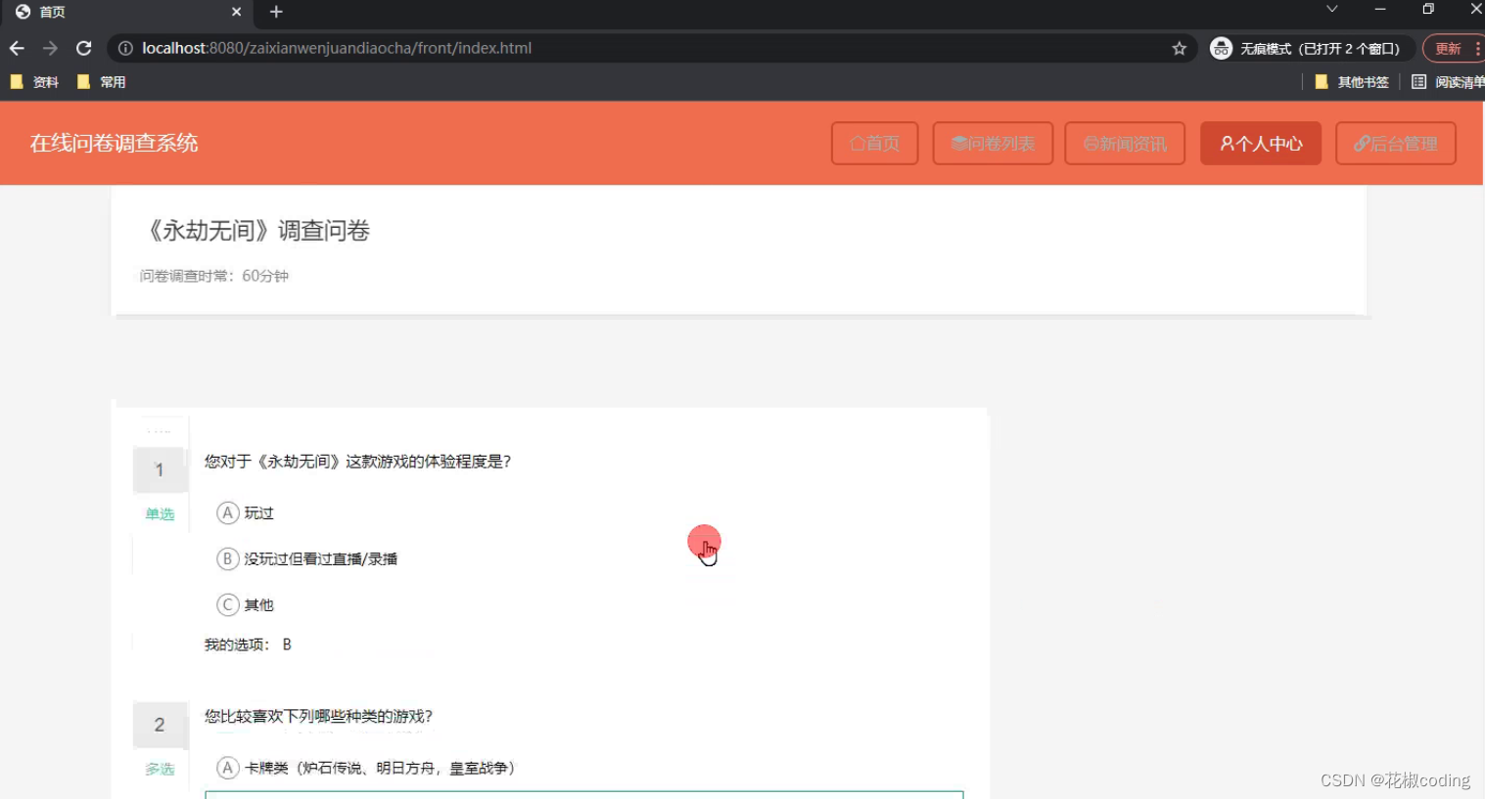
Task: Open 首页 in the site navigation
Action: [x=874, y=143]
